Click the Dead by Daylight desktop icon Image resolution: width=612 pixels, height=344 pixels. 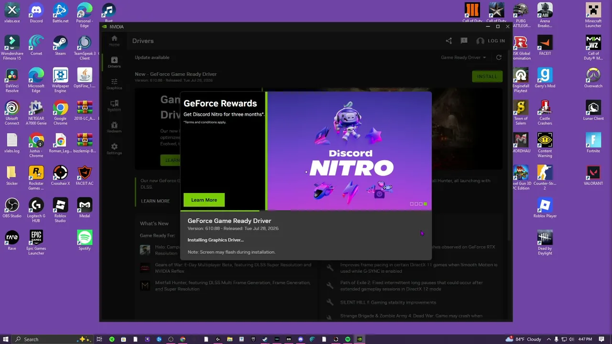click(545, 242)
